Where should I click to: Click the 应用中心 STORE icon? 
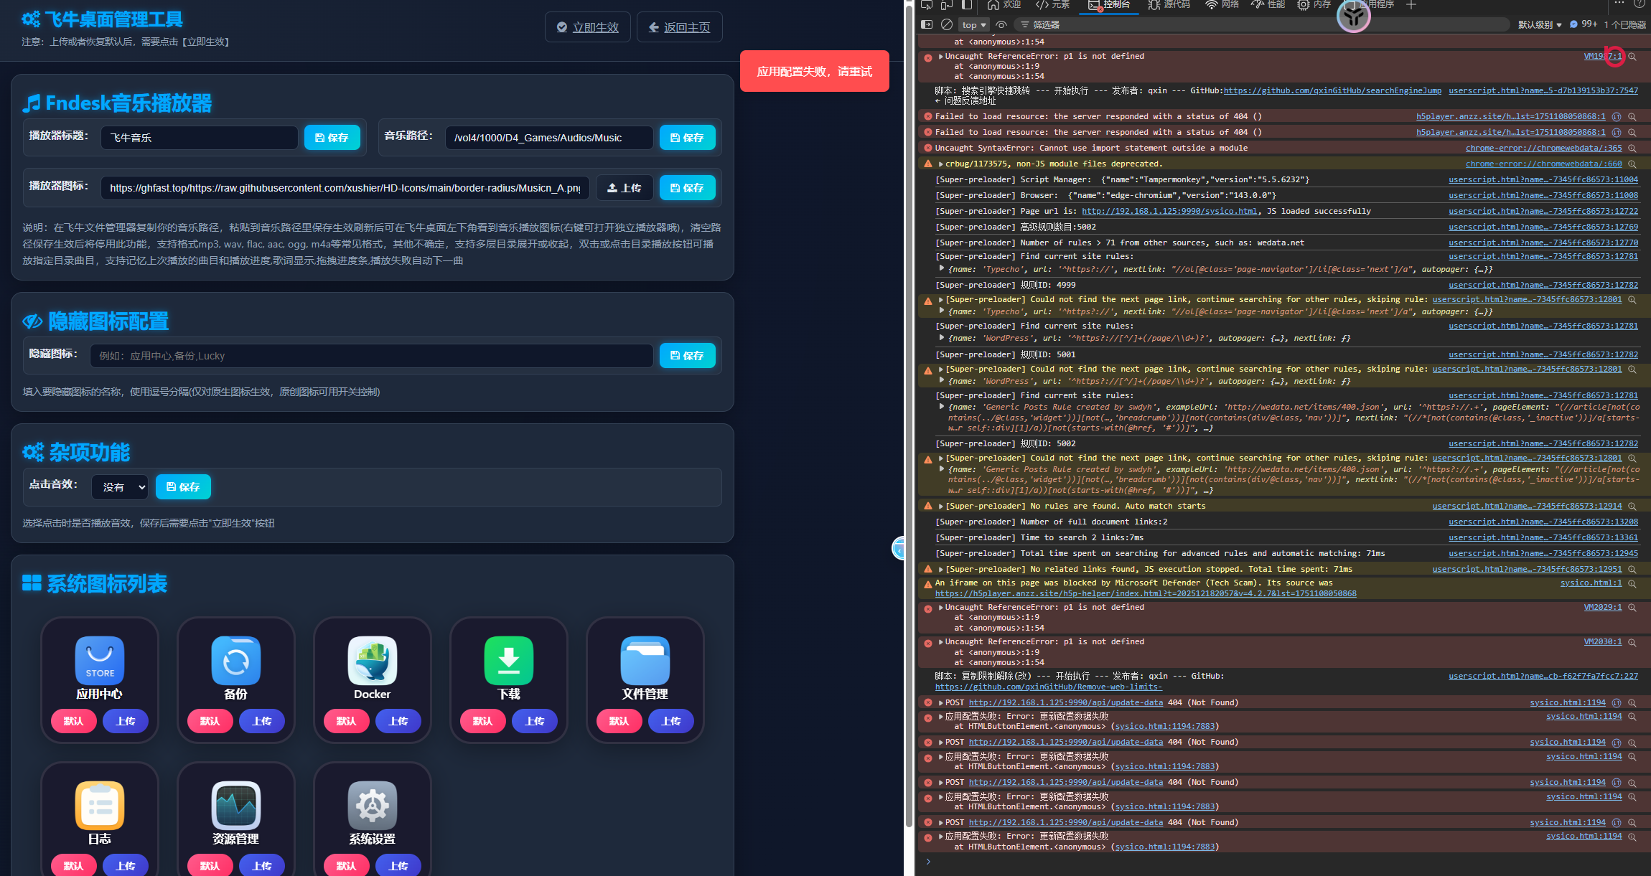click(100, 660)
